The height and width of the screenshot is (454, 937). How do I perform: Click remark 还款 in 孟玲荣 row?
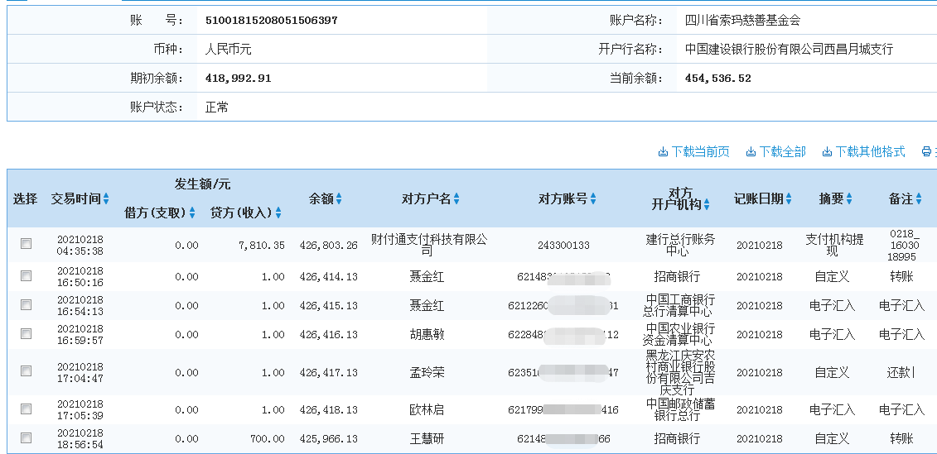click(x=901, y=373)
